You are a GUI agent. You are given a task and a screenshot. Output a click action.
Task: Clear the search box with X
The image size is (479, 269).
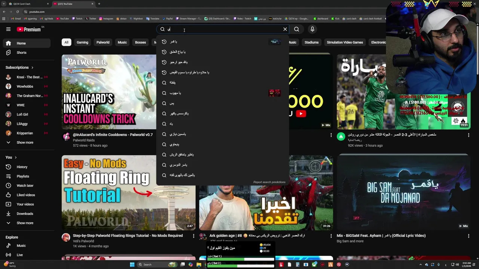[x=285, y=29]
